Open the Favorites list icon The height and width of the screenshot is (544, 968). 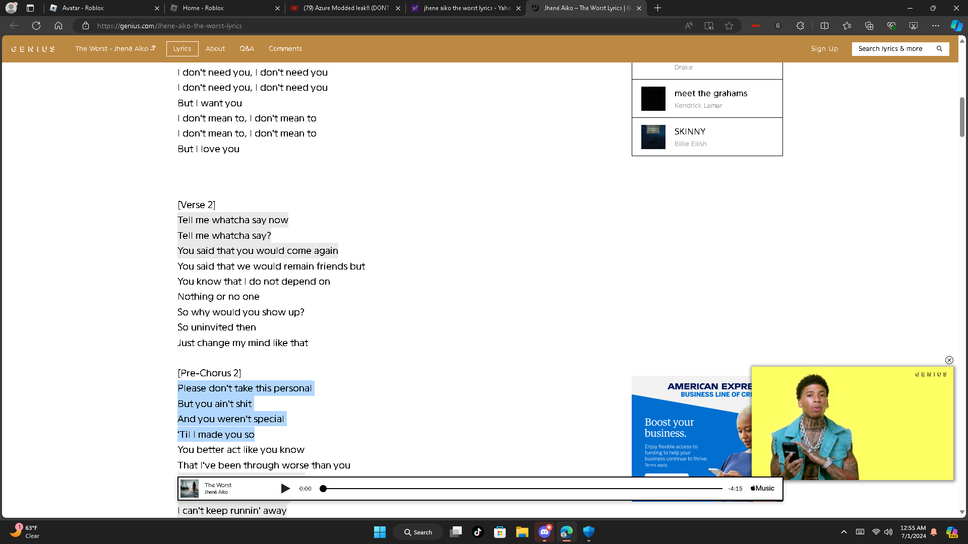[847, 26]
